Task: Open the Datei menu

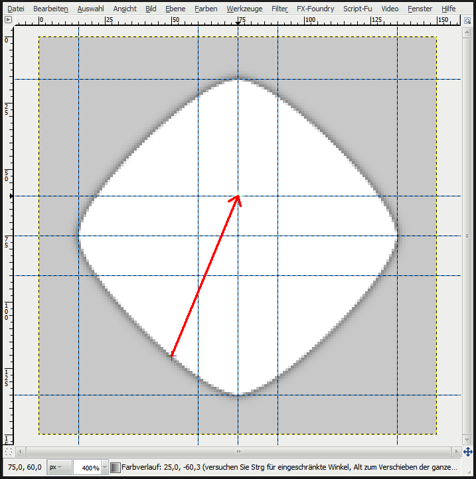Action: pyautogui.click(x=16, y=9)
